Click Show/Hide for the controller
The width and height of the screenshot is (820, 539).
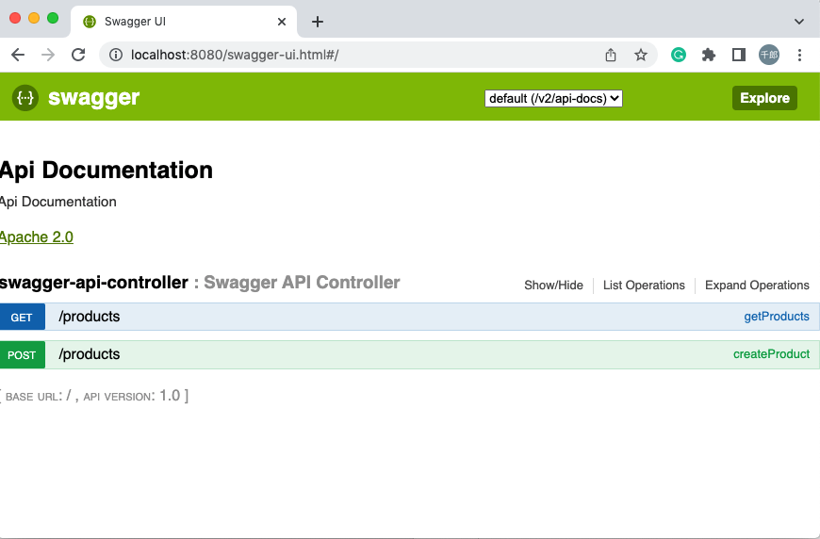(553, 285)
